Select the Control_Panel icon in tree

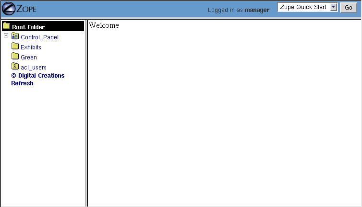tap(15, 36)
